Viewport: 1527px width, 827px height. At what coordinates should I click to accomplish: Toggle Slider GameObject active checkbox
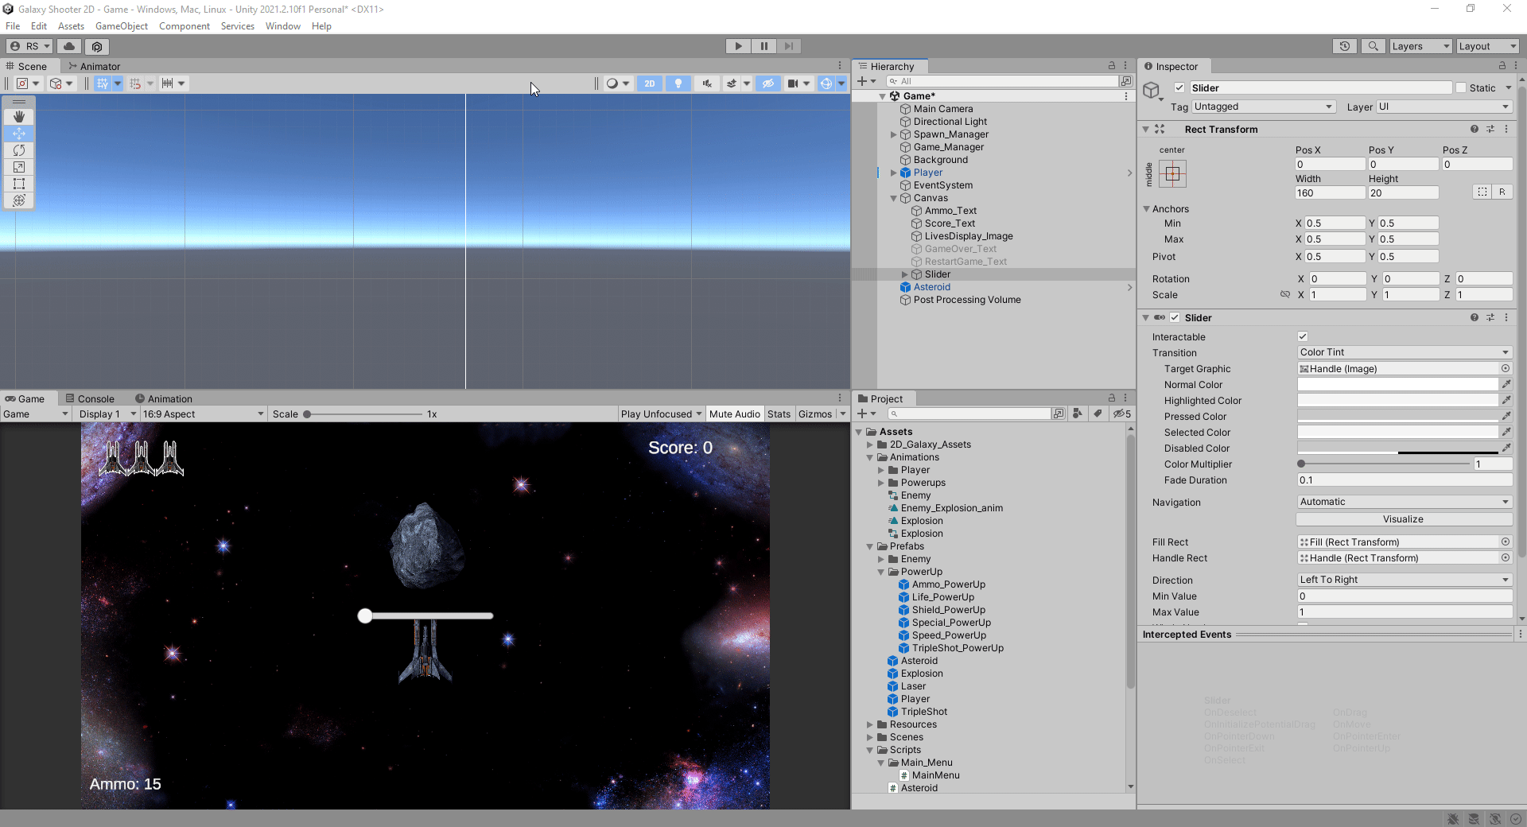[1179, 88]
